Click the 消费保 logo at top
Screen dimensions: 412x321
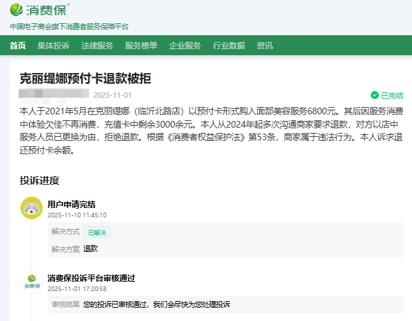[39, 11]
